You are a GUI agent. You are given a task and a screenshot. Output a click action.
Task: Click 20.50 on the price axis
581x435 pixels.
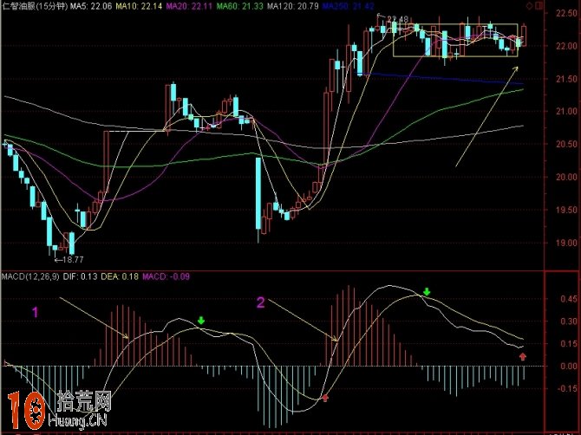(x=566, y=144)
